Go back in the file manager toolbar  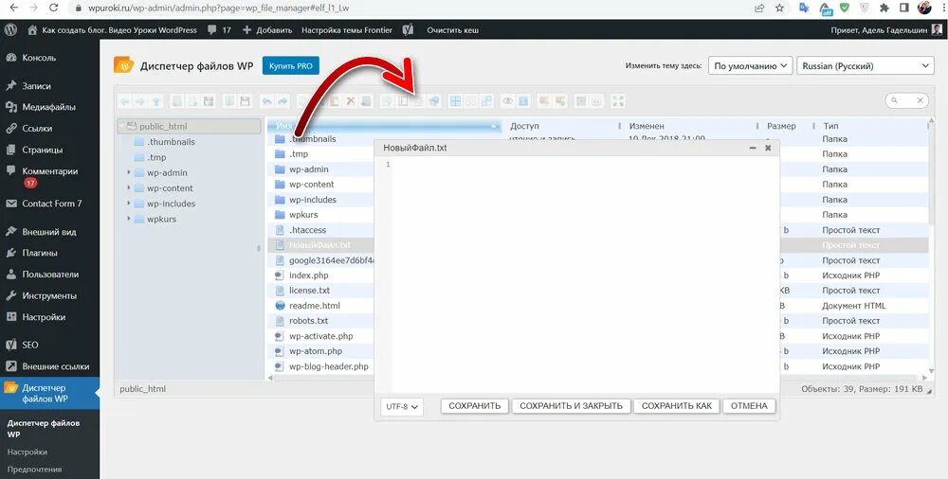[x=125, y=101]
